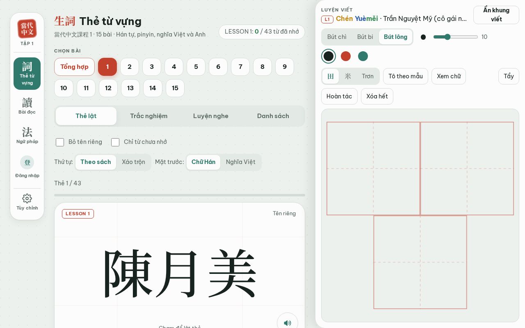
Task: Set order to Xáo trộn
Action: 133,162
